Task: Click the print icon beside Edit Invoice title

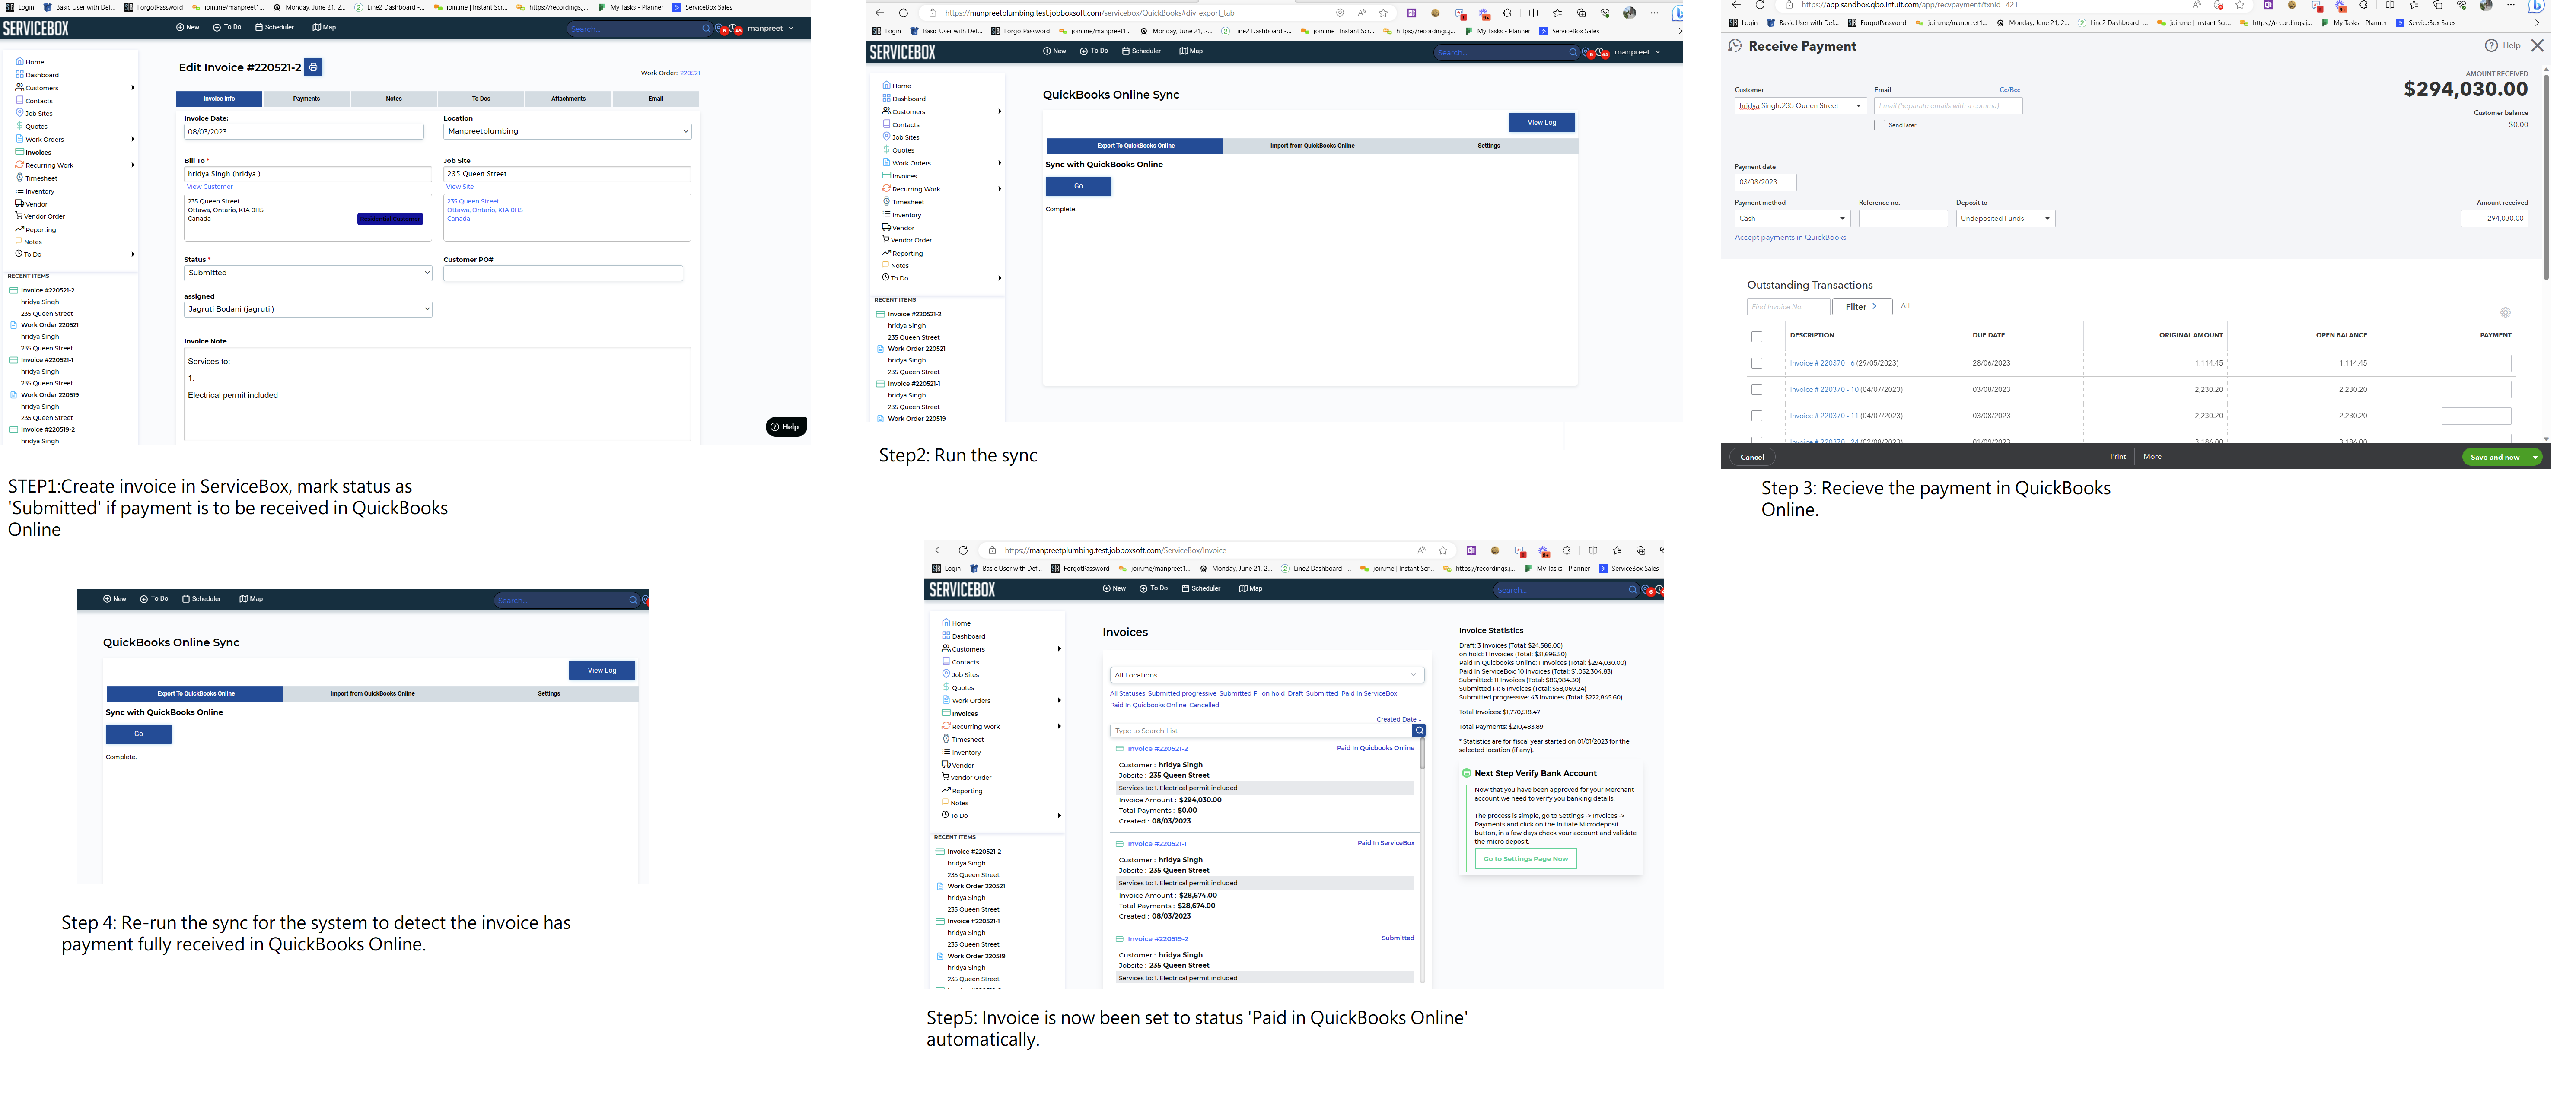Action: coord(313,67)
